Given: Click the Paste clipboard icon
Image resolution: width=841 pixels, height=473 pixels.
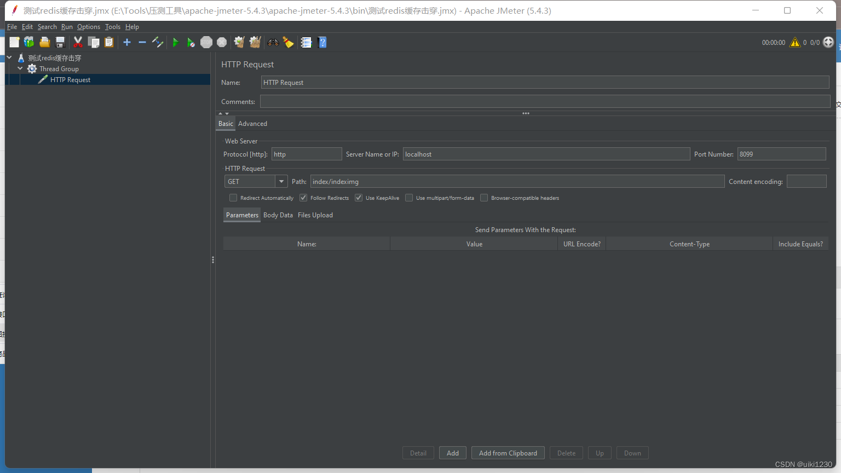Looking at the screenshot, I should point(109,42).
